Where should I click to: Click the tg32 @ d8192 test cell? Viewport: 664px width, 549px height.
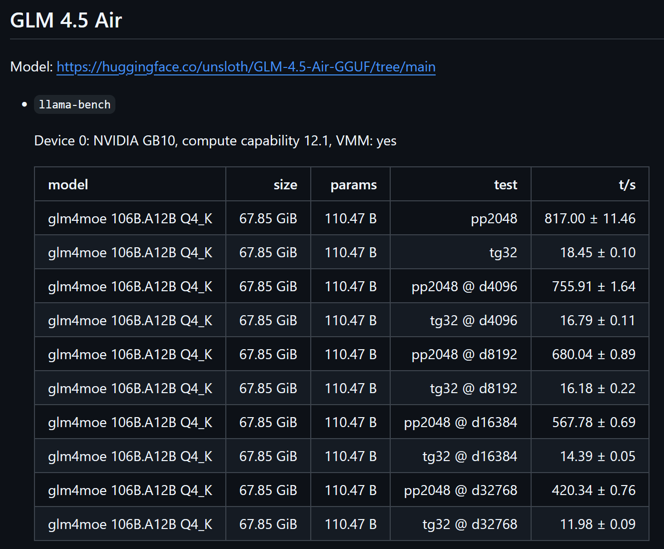click(x=473, y=389)
